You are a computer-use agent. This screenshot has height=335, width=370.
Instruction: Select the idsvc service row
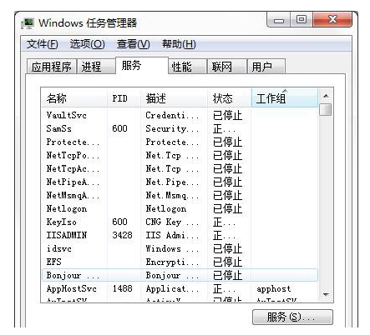point(180,248)
